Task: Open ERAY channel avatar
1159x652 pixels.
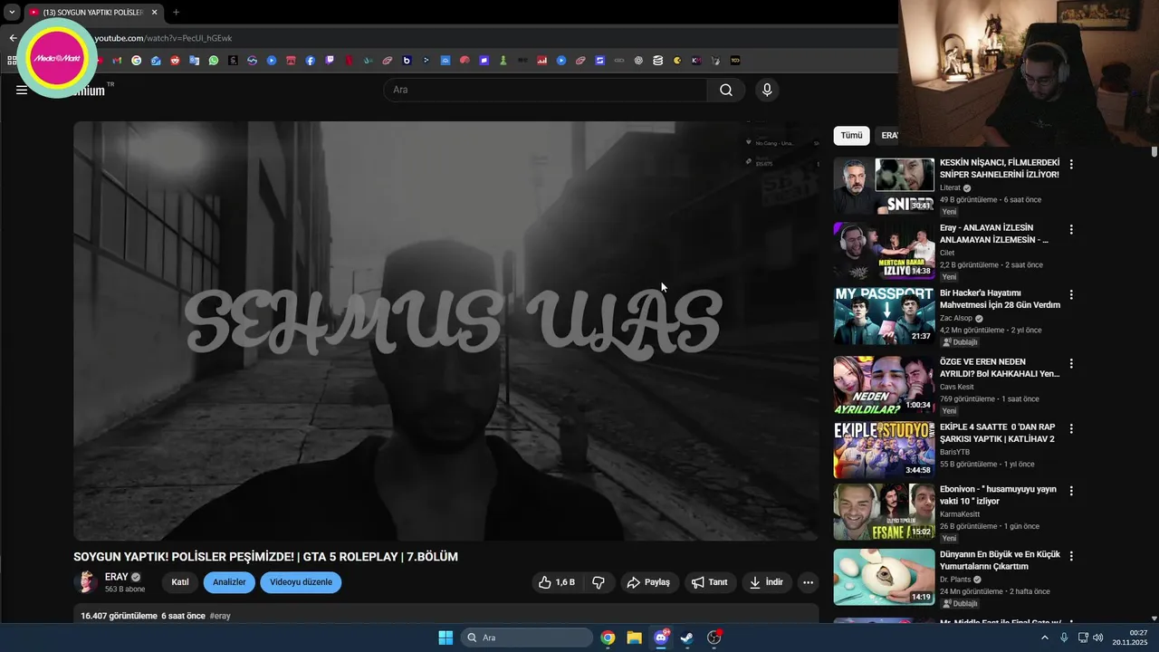Action: (86, 582)
